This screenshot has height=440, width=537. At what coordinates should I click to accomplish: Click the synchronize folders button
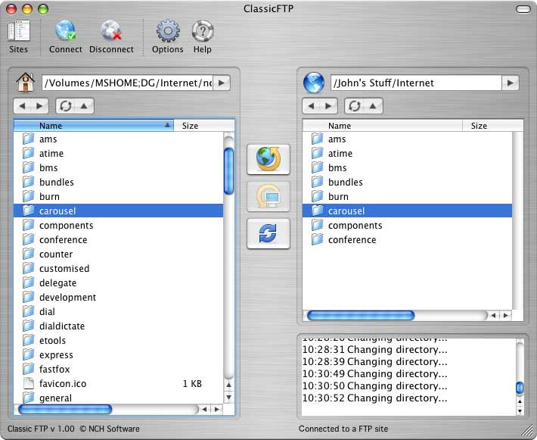(x=268, y=233)
